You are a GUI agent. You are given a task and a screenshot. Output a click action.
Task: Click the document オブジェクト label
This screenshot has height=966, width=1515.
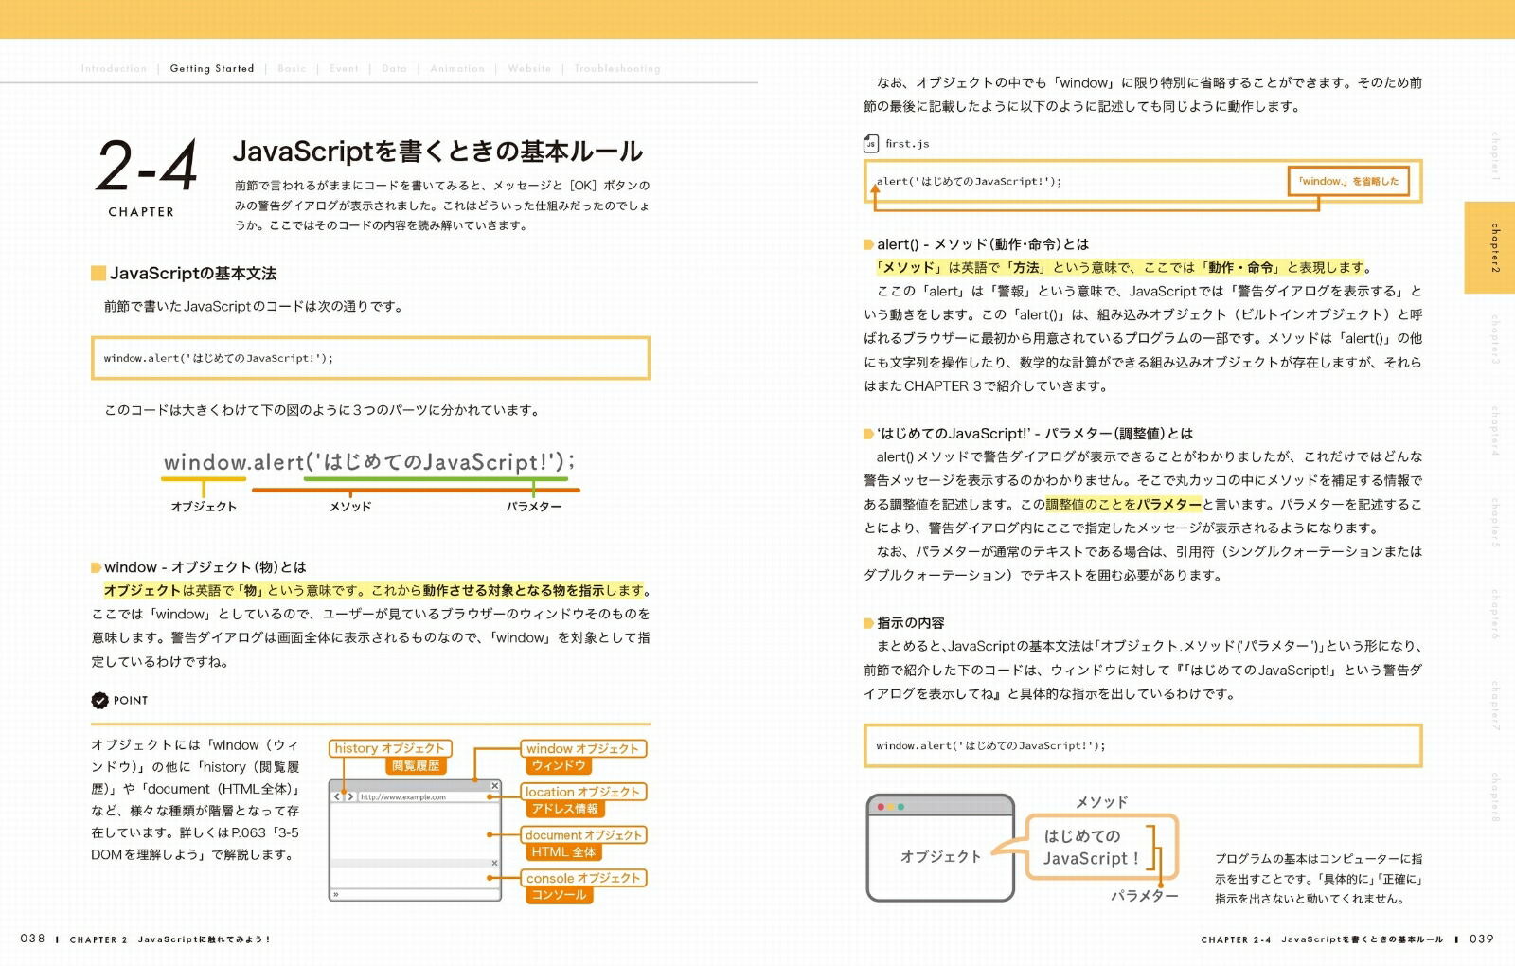point(582,835)
